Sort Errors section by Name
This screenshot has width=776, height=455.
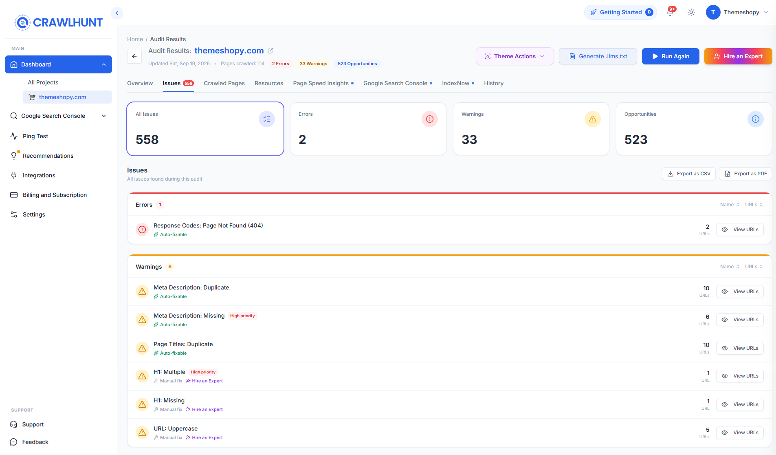[x=730, y=205]
